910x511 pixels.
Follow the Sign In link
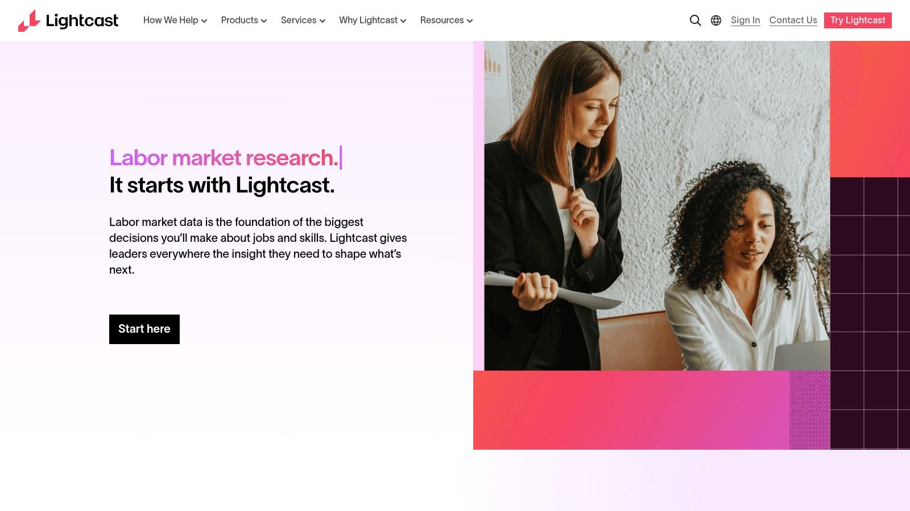(745, 20)
